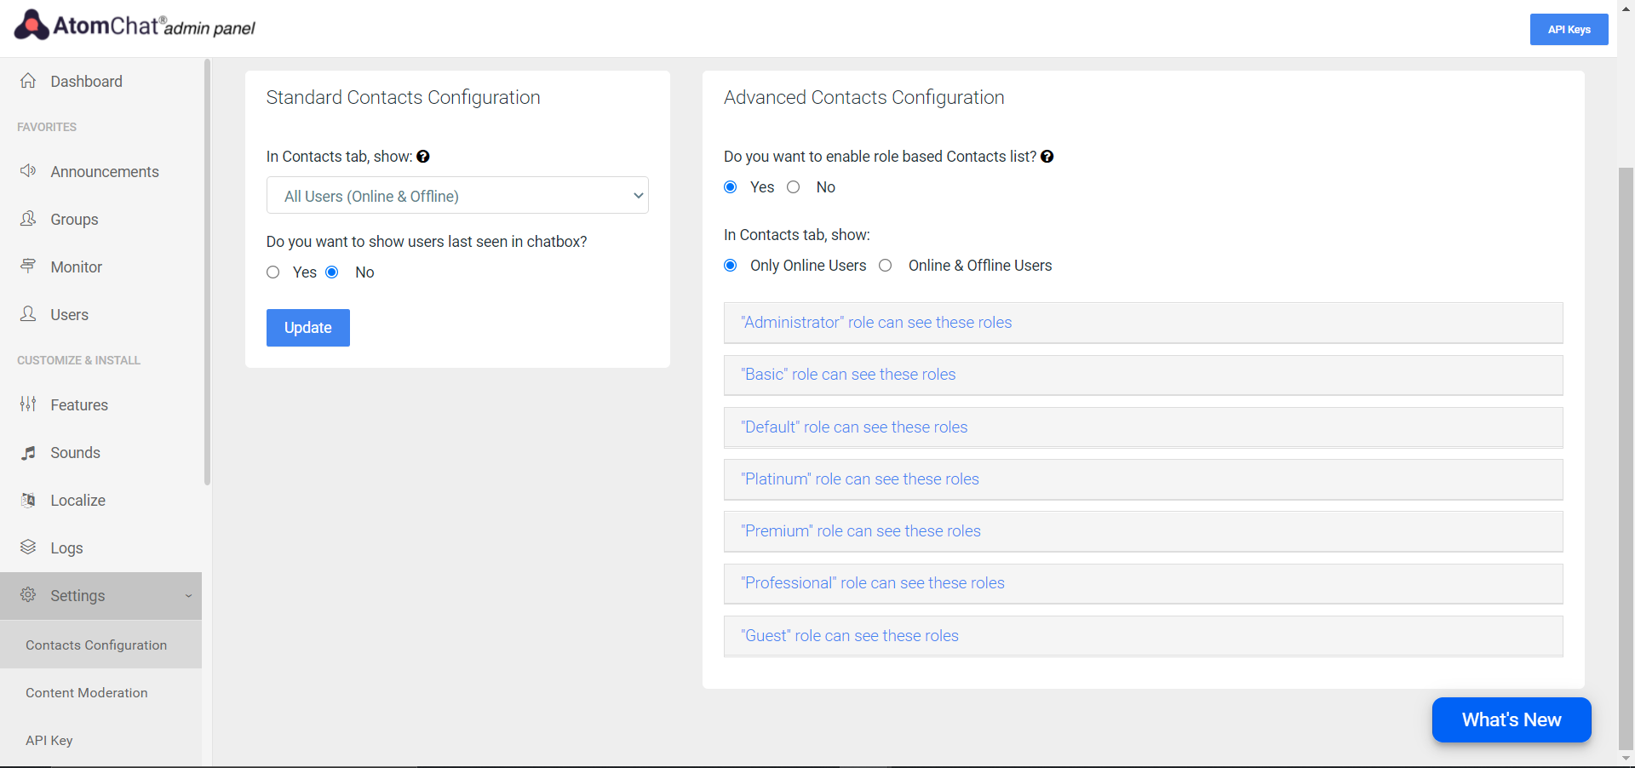Click the Groups people icon
The image size is (1635, 768).
click(x=28, y=219)
